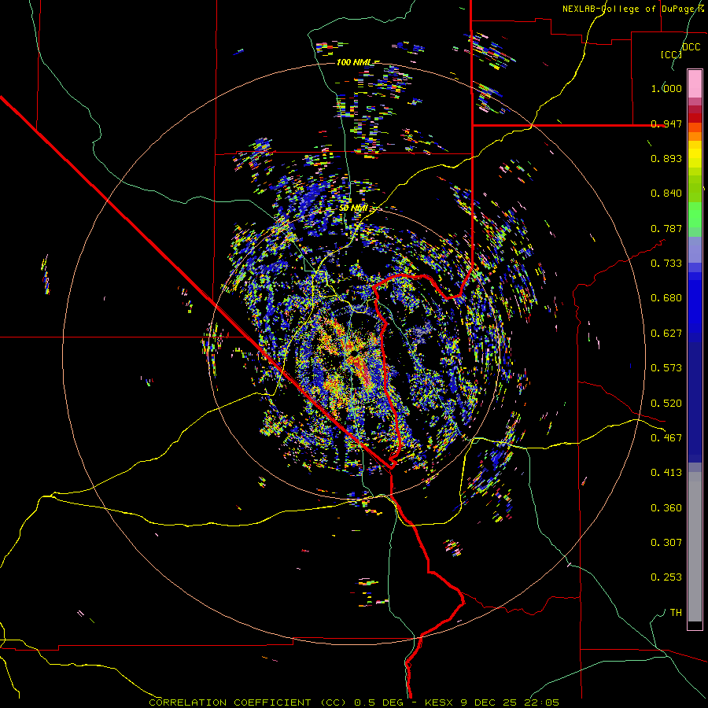The height and width of the screenshot is (708, 708).
Task: Click the 0.413 color scale value
Action: pos(666,473)
